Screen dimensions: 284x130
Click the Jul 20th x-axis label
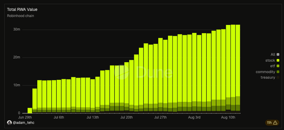click(126, 117)
